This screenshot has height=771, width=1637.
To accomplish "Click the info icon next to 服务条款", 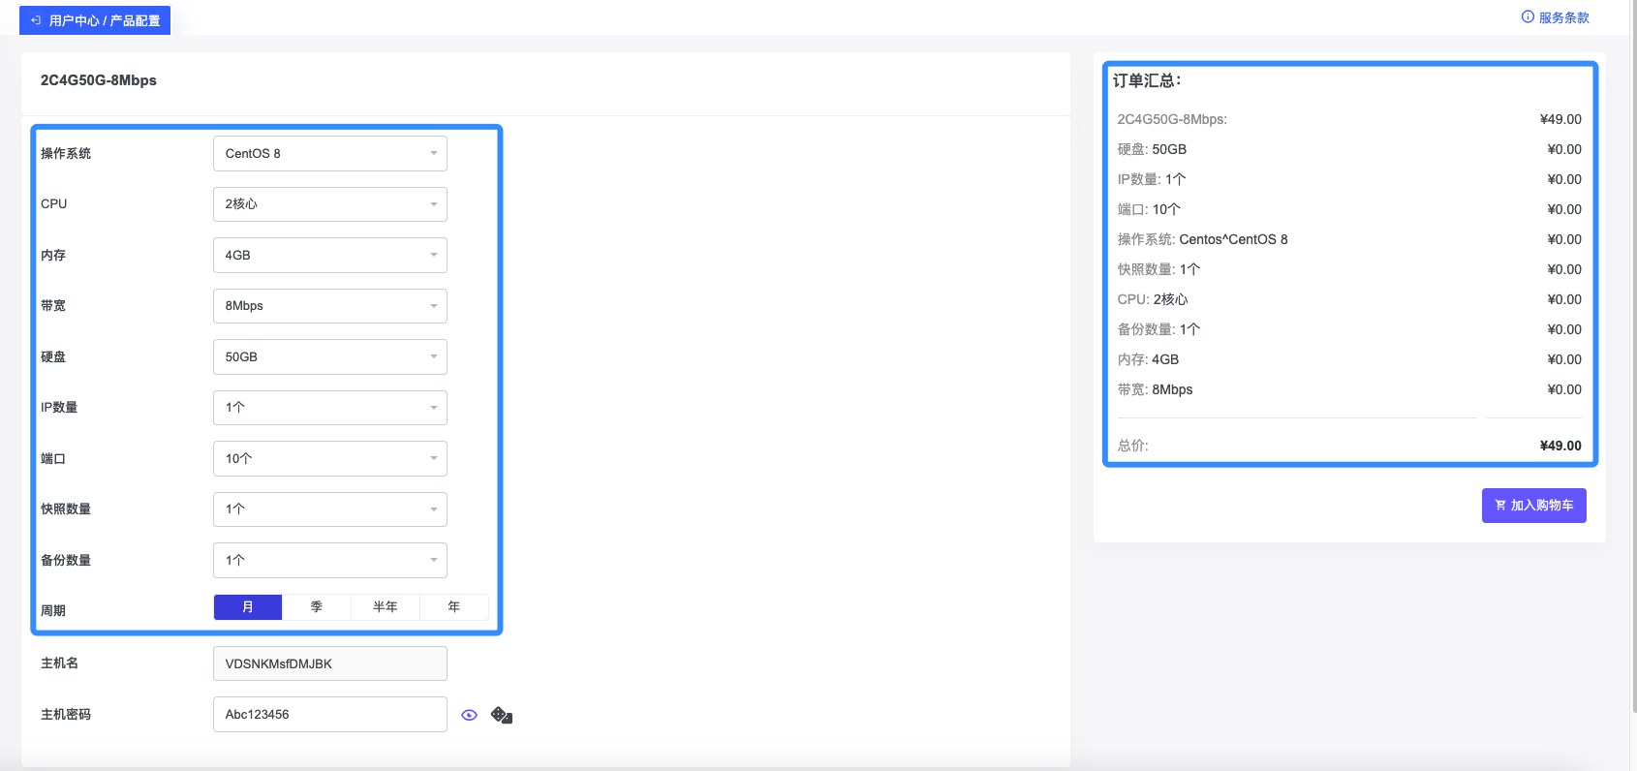I will [1528, 17].
